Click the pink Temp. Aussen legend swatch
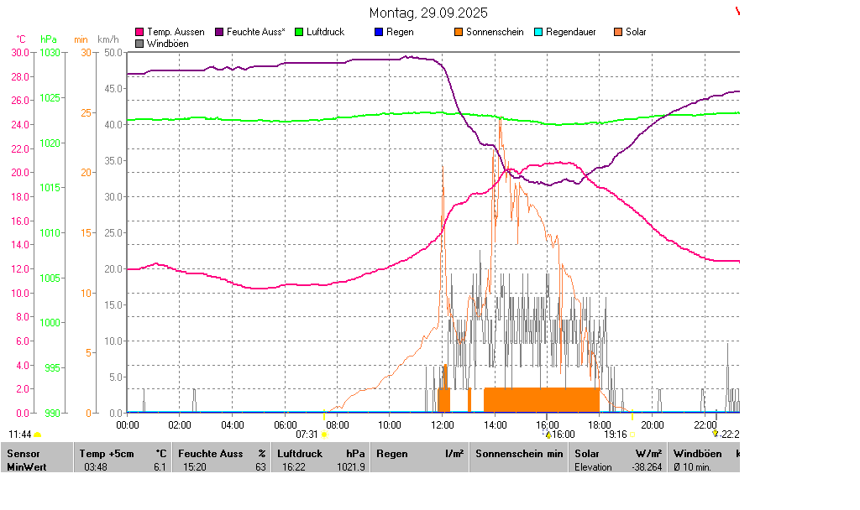This screenshot has width=860, height=510. (139, 32)
